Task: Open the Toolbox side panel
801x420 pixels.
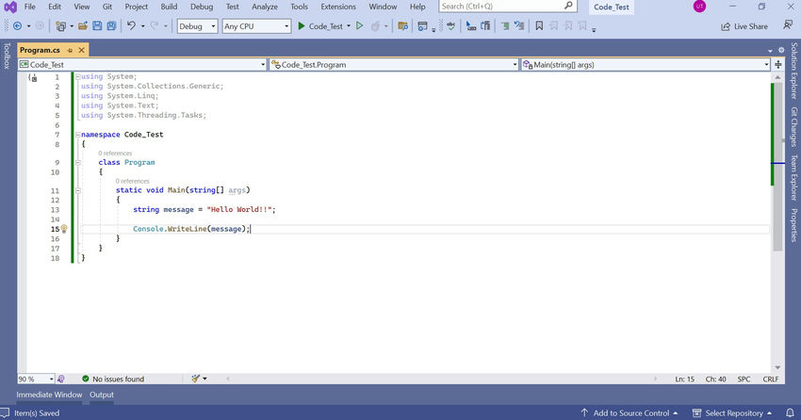Action: click(x=7, y=56)
